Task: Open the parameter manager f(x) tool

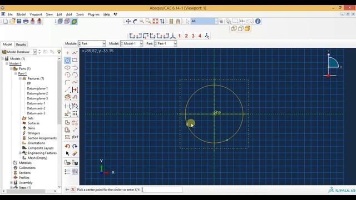Action: click(x=75, y=137)
